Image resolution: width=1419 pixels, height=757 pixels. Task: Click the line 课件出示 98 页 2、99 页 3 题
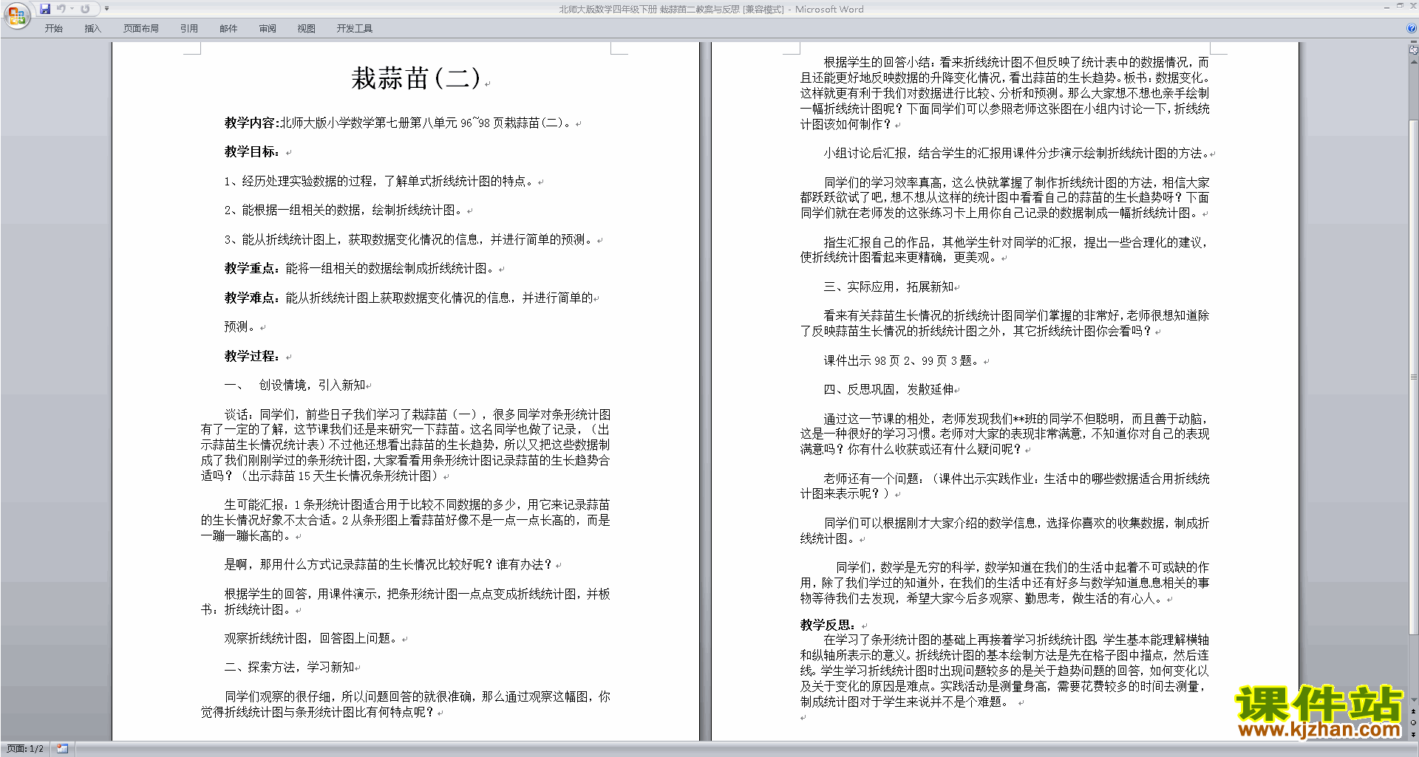click(x=902, y=361)
